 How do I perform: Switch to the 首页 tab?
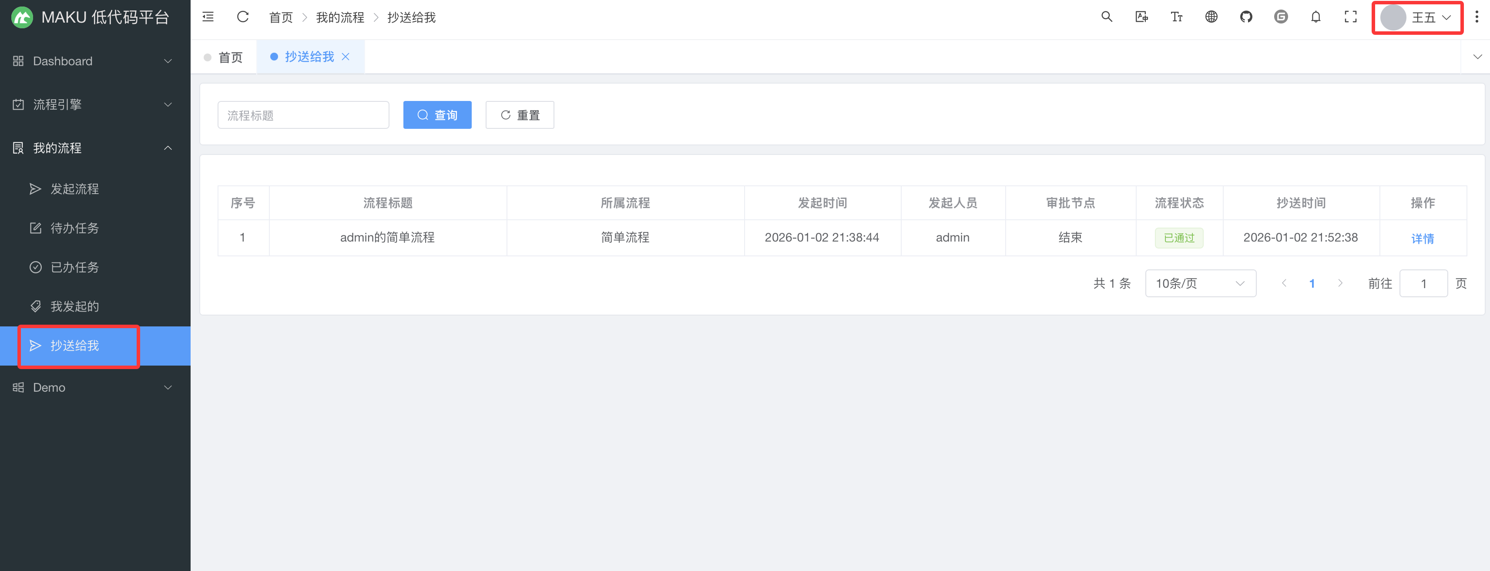point(230,57)
